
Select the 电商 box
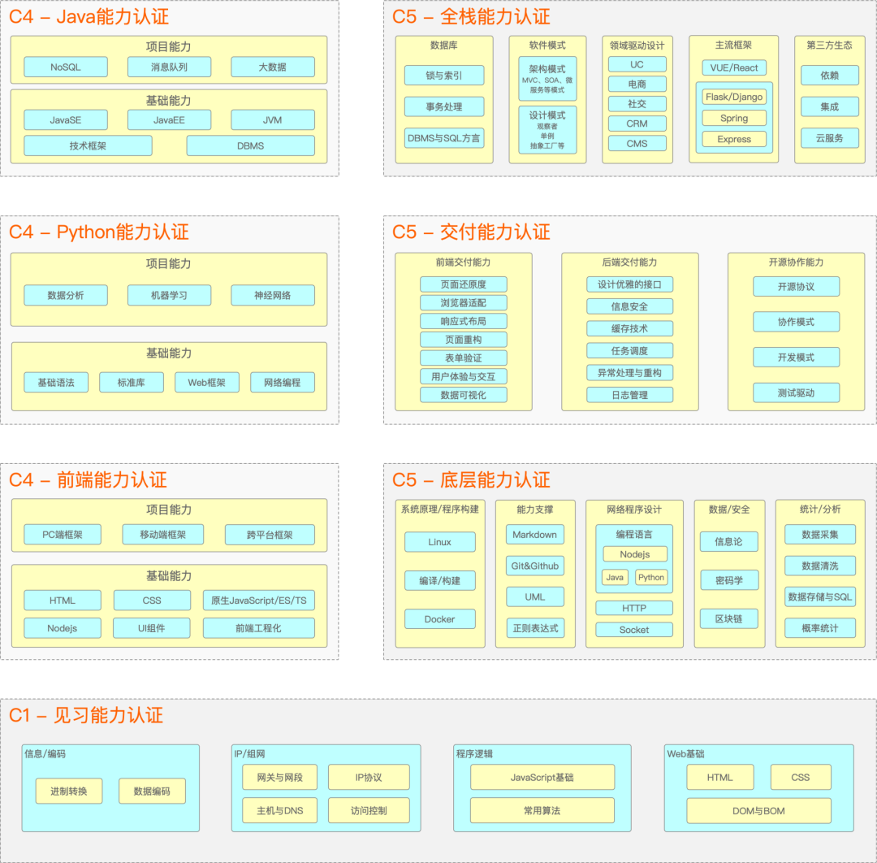(637, 84)
